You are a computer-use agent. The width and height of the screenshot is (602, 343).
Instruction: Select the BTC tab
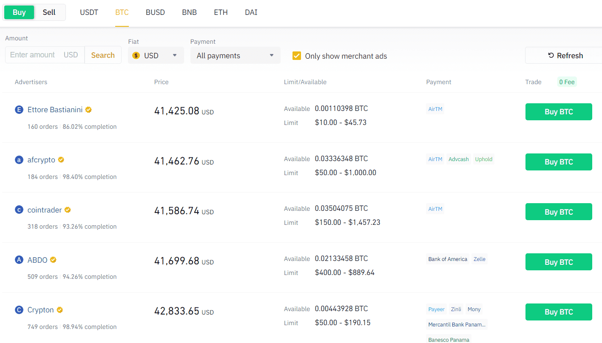click(x=122, y=12)
